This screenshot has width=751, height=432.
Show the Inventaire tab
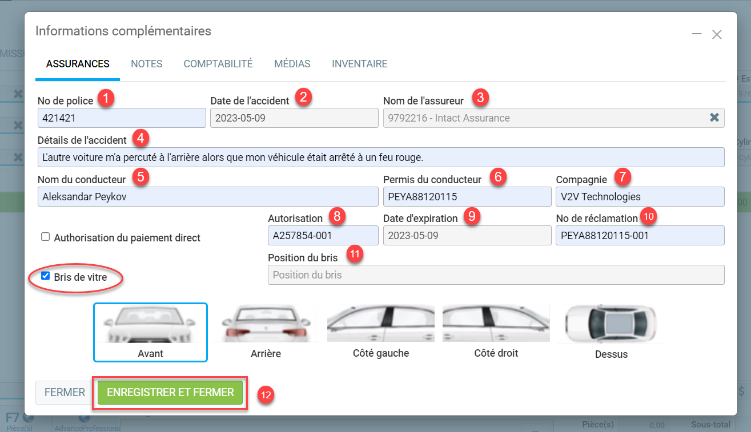(x=359, y=64)
